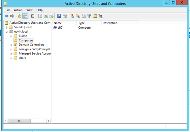Viewport: 190px width, 132px height.
Task: Expand the Users container
Action: (11, 58)
